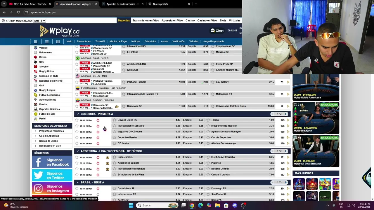Open more markets arrow for Tolima row
Viewport: 374px width, 210px height.
pos(288,120)
